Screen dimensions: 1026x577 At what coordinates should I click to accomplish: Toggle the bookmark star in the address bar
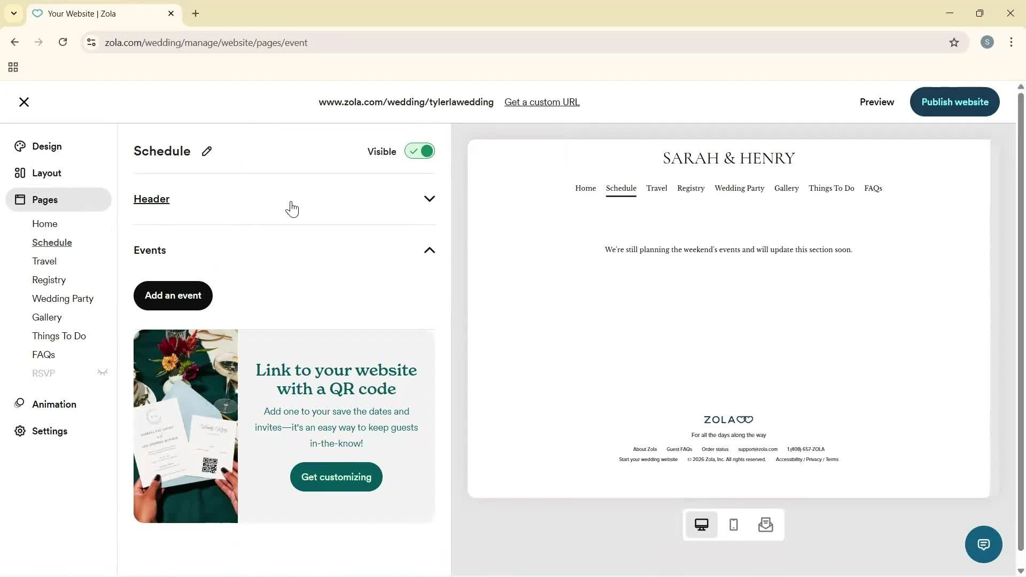[954, 42]
